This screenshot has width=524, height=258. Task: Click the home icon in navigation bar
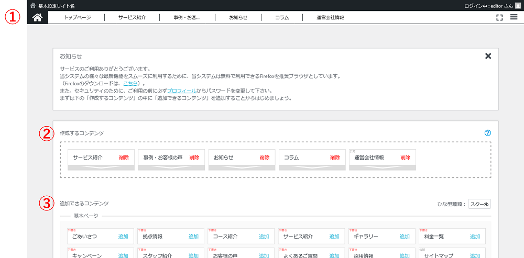click(x=37, y=17)
